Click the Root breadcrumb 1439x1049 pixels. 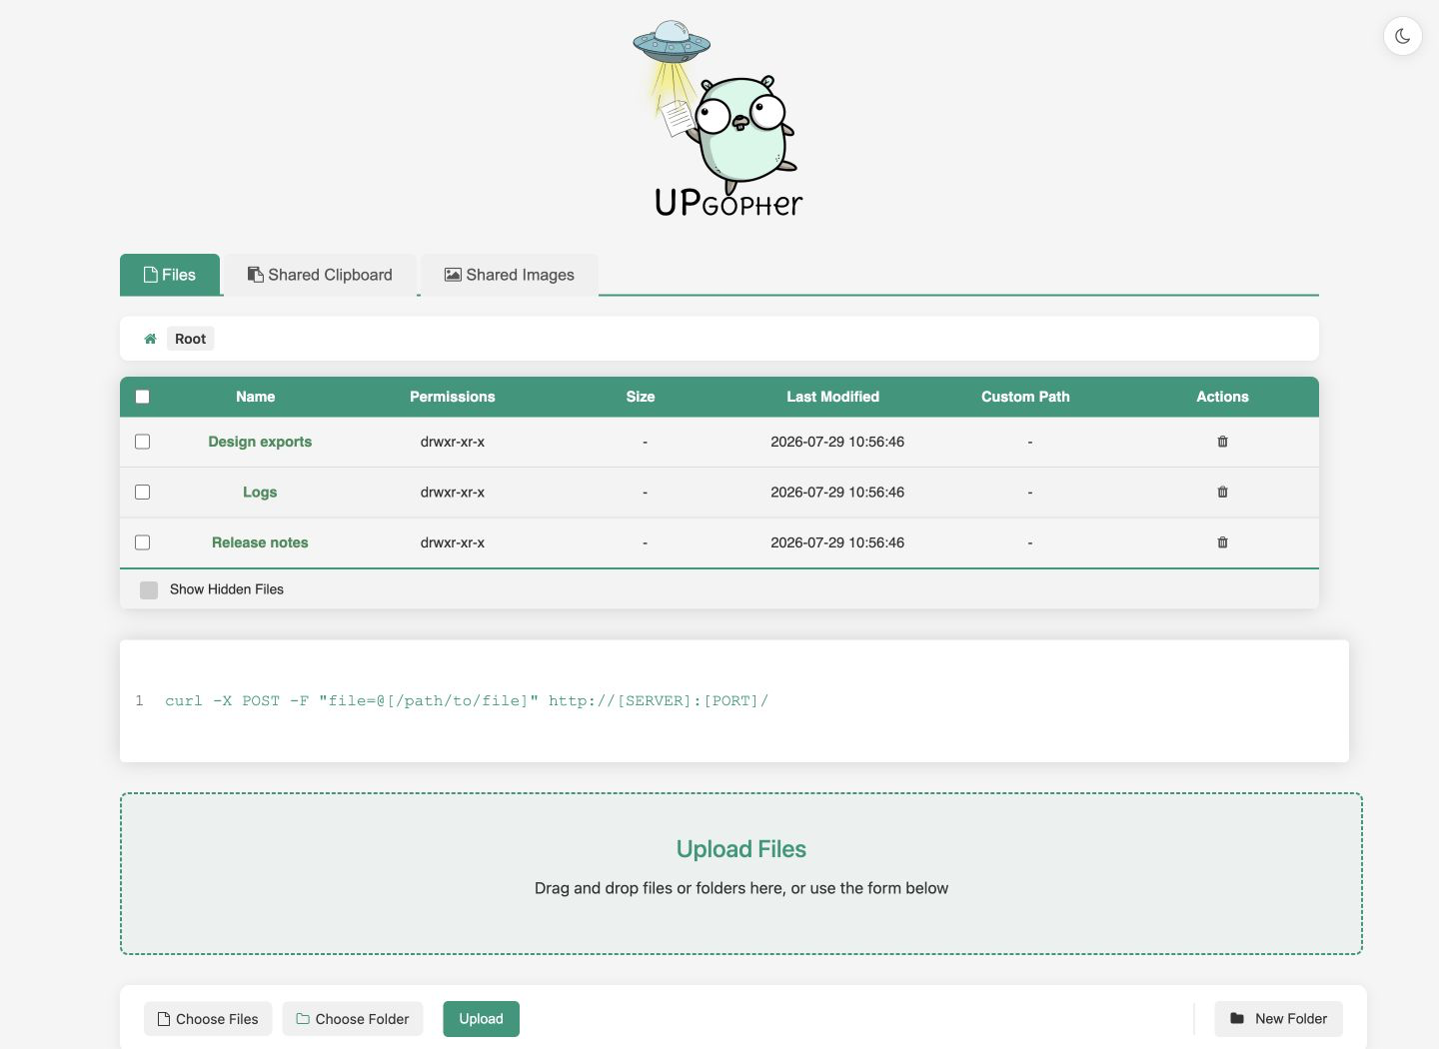point(190,339)
